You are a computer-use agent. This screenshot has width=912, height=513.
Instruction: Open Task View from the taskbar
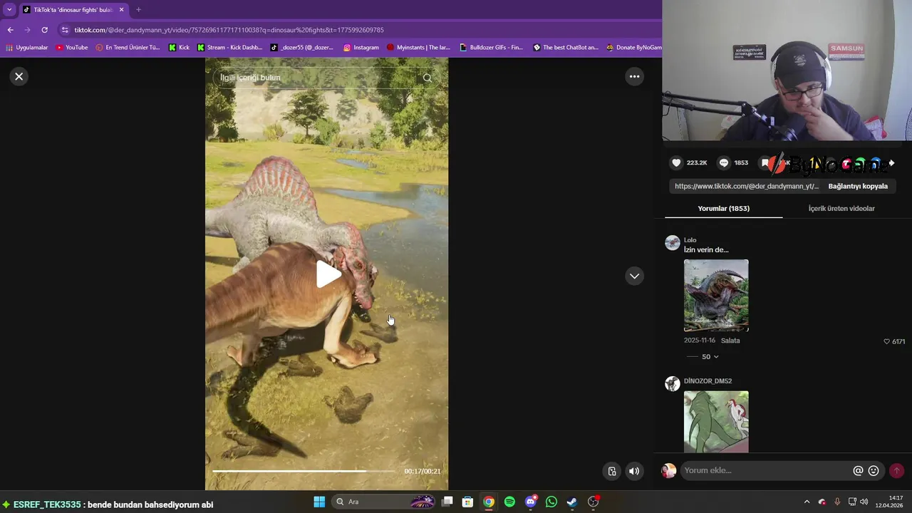tap(447, 502)
